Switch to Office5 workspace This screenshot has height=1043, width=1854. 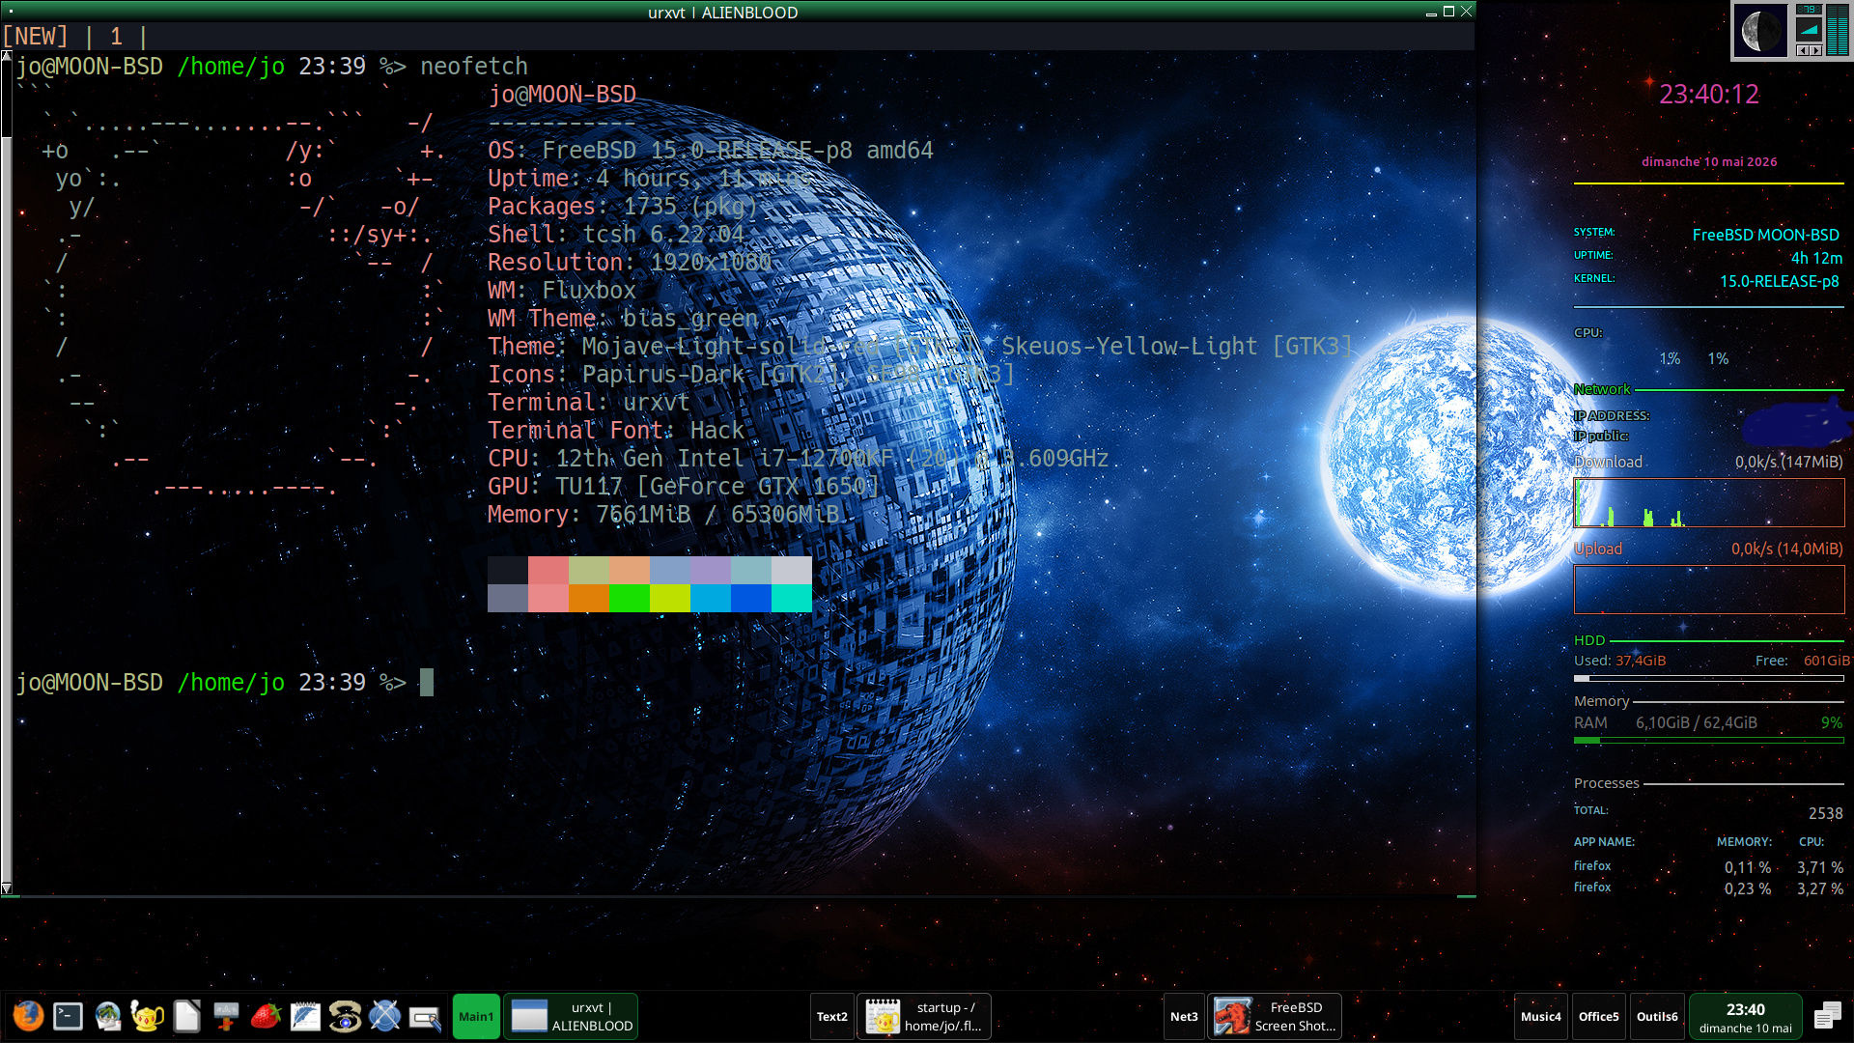click(x=1599, y=1016)
